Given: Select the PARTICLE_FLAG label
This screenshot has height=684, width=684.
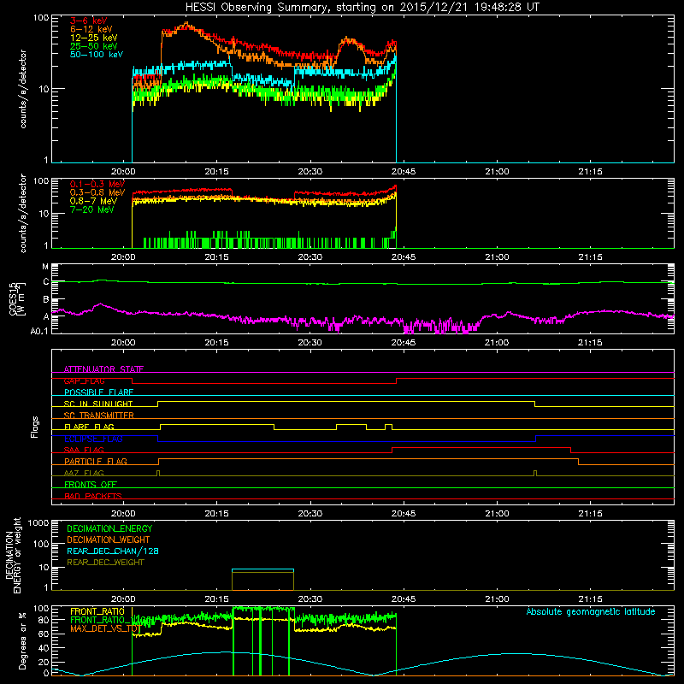Looking at the screenshot, I should (96, 462).
